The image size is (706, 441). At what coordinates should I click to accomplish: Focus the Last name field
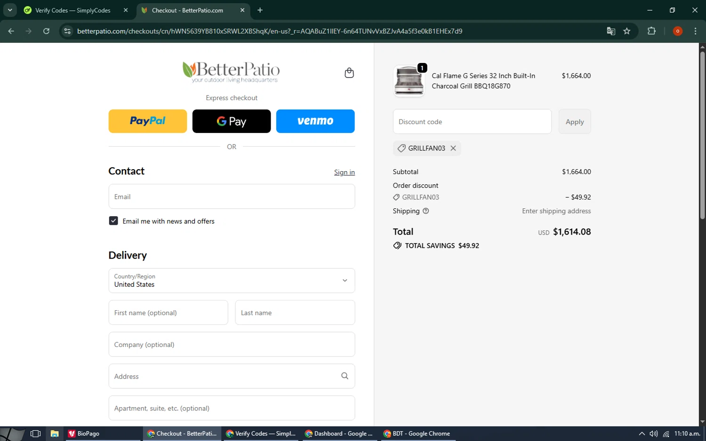coord(295,313)
